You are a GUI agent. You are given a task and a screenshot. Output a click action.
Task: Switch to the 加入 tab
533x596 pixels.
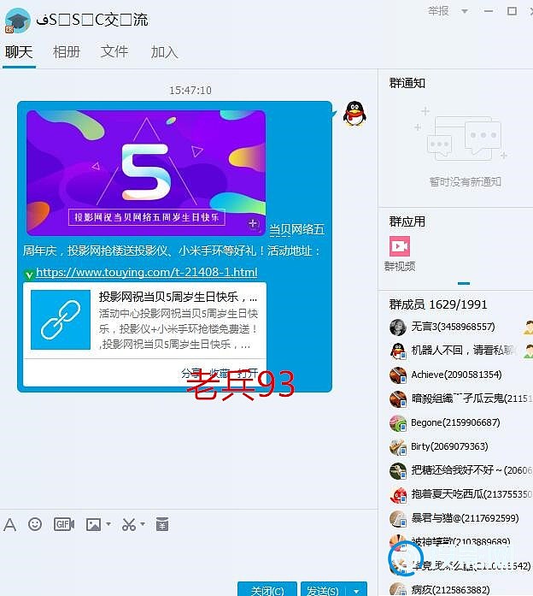click(164, 51)
